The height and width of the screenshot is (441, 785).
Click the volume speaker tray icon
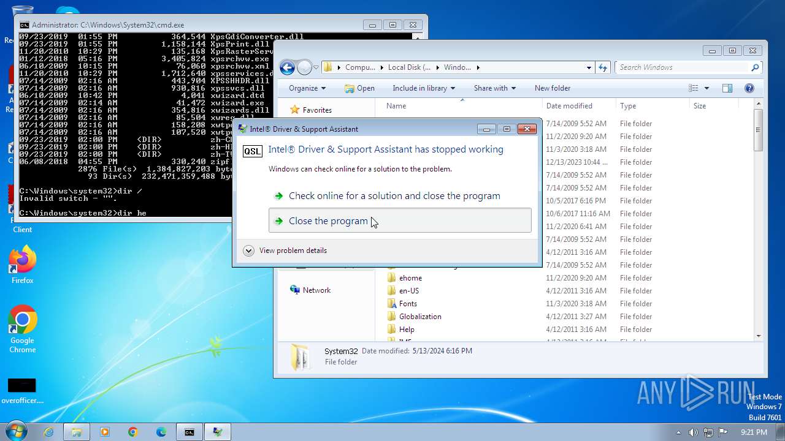click(x=693, y=432)
